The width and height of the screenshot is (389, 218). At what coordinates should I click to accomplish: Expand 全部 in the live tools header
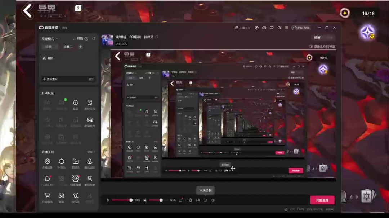tap(91, 152)
